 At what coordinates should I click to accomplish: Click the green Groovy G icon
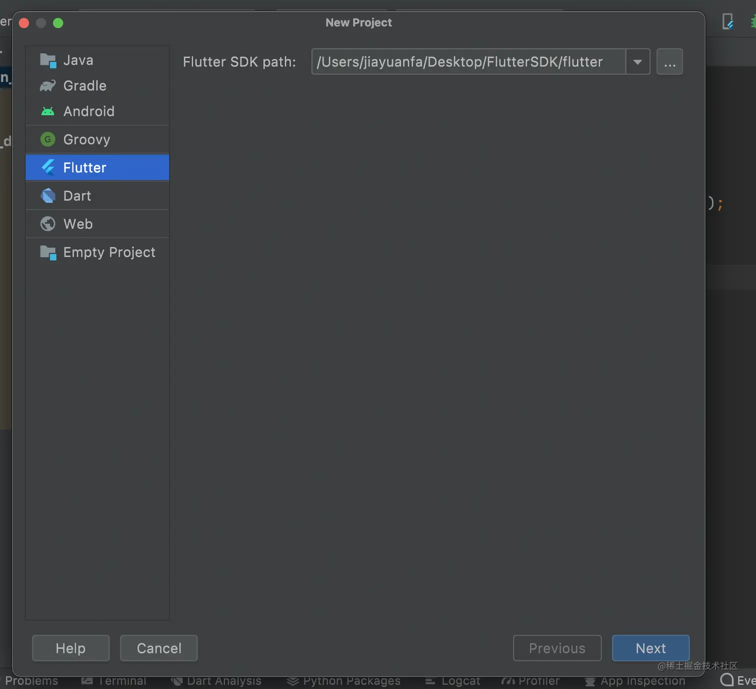(x=48, y=139)
